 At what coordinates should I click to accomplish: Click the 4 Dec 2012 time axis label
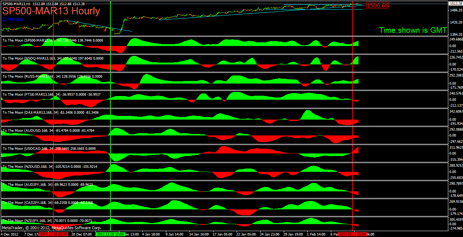pos(10,234)
